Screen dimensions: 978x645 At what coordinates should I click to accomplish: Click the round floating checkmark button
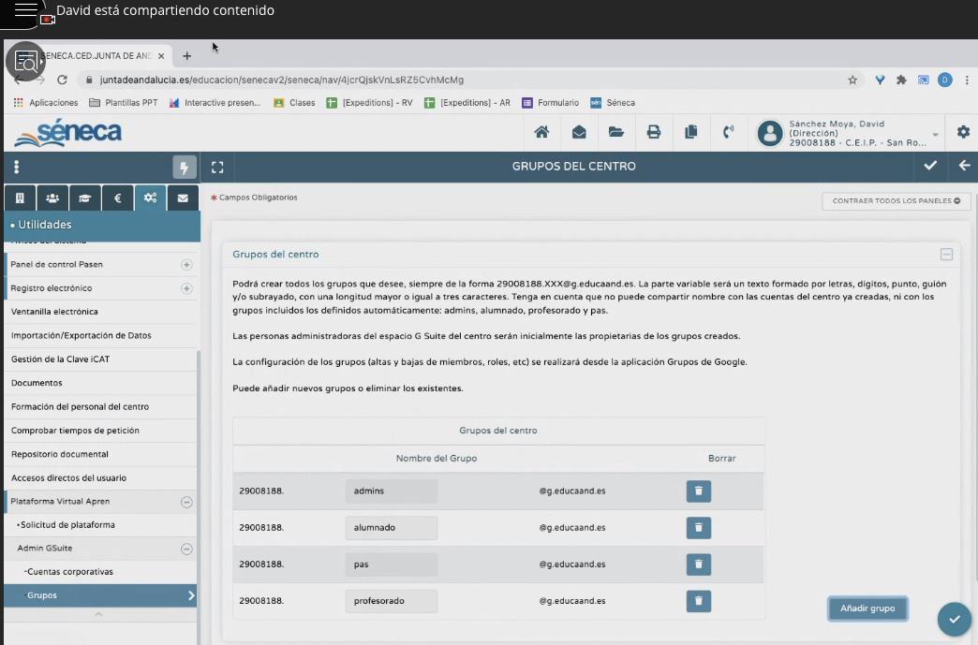pos(955,619)
